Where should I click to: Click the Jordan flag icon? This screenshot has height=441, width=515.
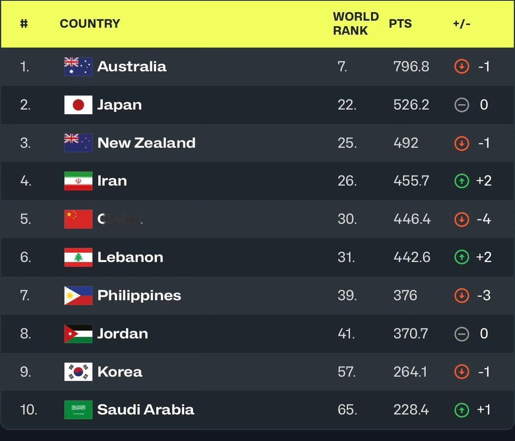(78, 334)
